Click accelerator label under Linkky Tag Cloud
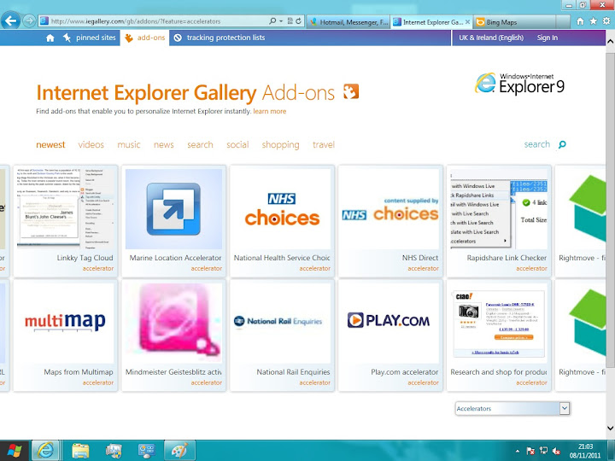This screenshot has width=615, height=461. tap(98, 269)
